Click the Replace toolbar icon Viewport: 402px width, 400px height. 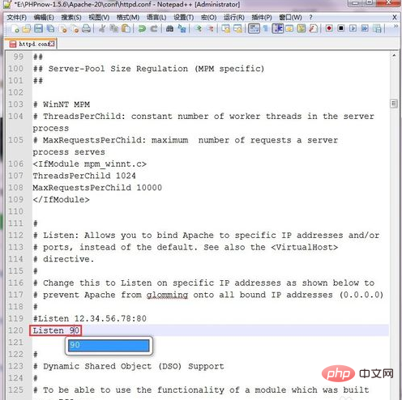pos(182,28)
